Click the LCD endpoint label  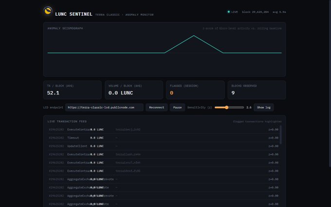pos(53,107)
